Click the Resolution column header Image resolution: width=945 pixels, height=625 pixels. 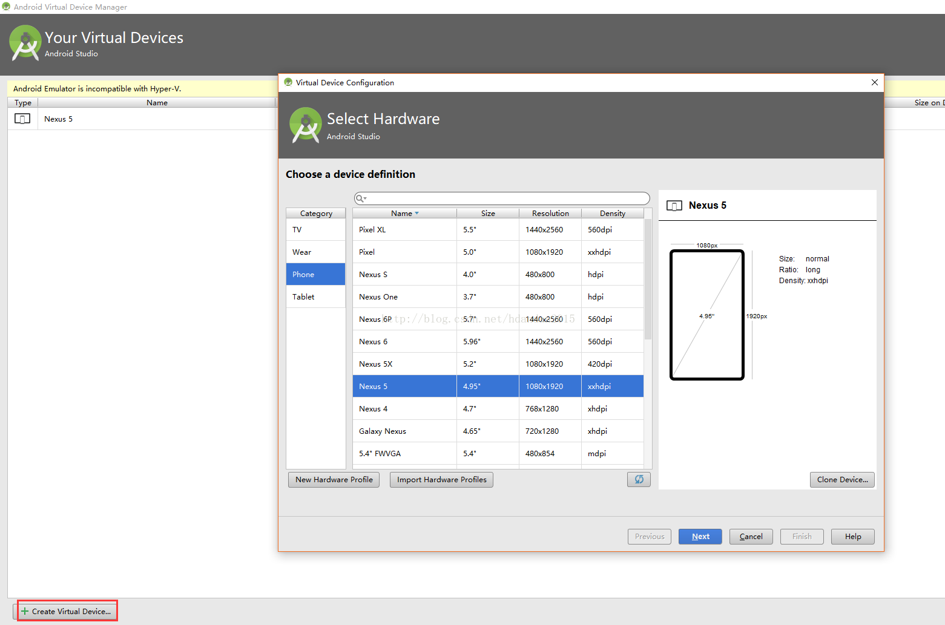pos(550,213)
